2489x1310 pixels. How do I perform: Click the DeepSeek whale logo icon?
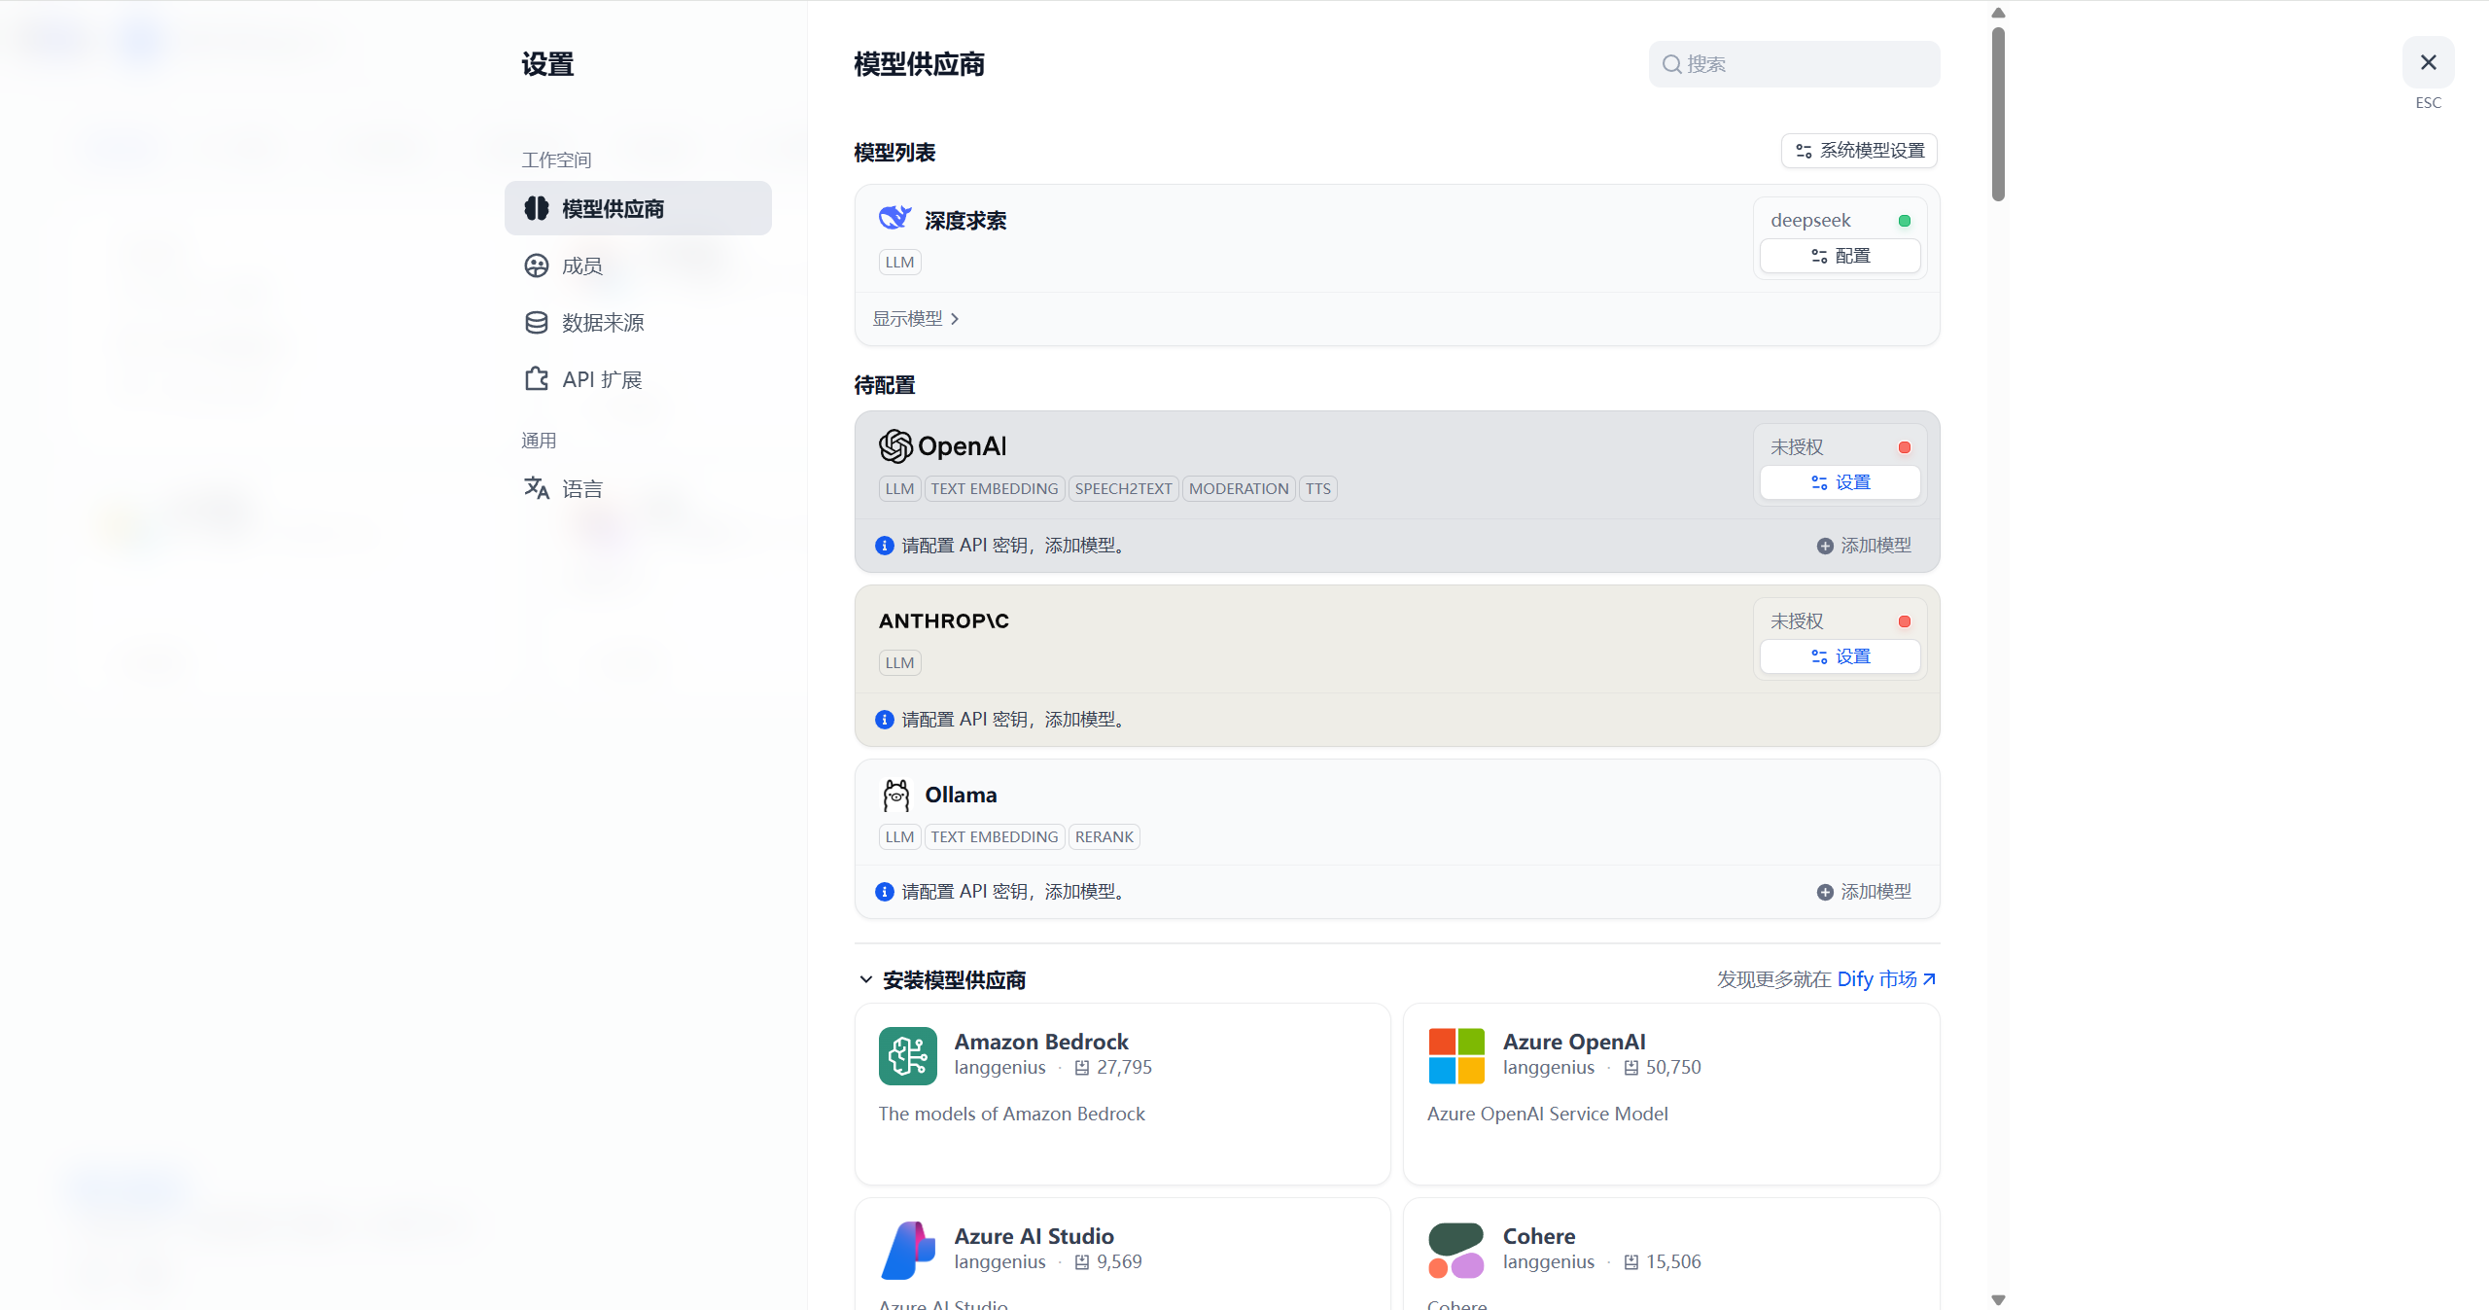[894, 218]
